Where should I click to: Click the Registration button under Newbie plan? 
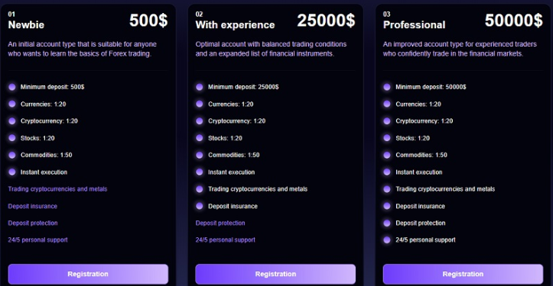(88, 274)
